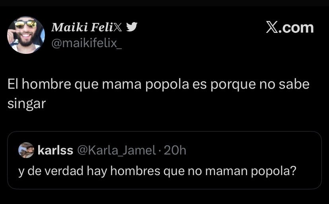The width and height of the screenshot is (329, 204).
Task: Open the quoted tweet text by karlss
Action: pos(157,171)
